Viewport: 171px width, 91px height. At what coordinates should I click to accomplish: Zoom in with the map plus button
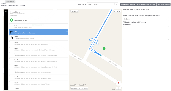[x=120, y=88]
